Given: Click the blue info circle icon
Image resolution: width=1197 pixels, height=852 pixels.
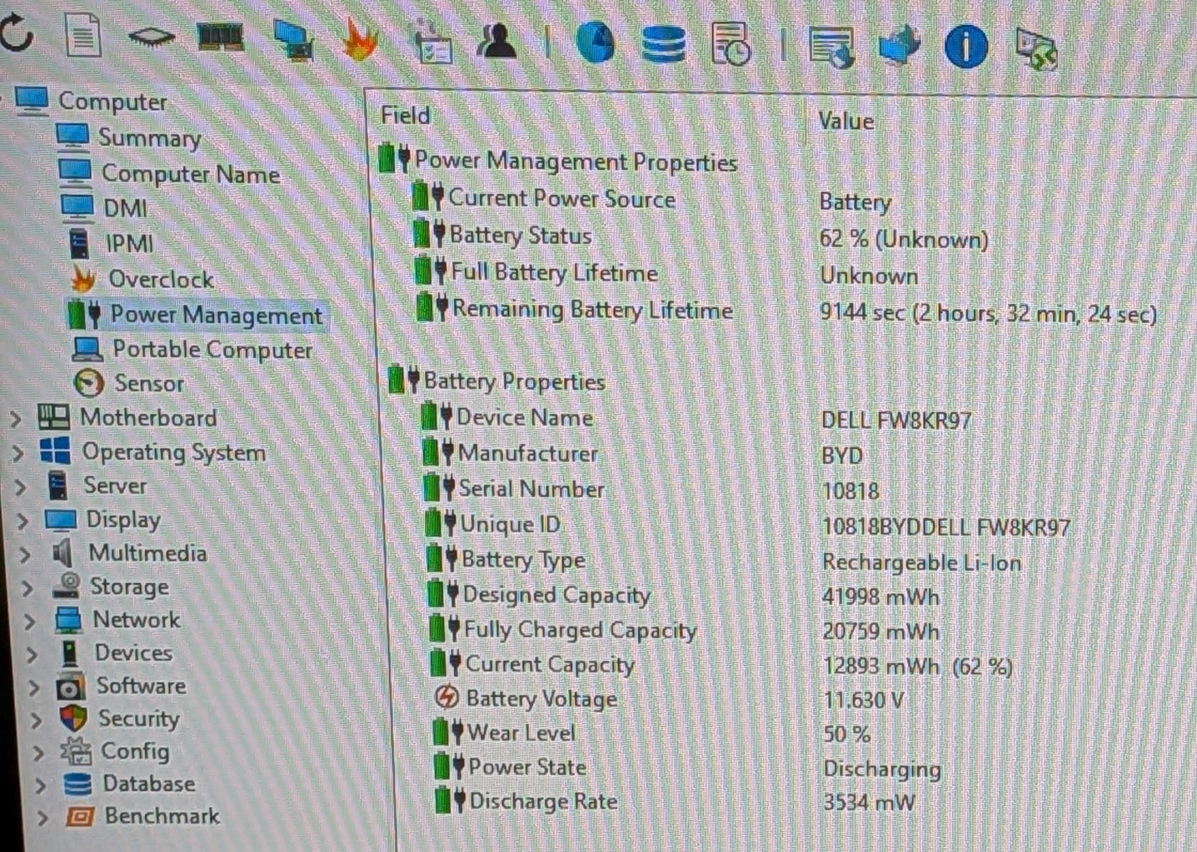Looking at the screenshot, I should pos(965,46).
